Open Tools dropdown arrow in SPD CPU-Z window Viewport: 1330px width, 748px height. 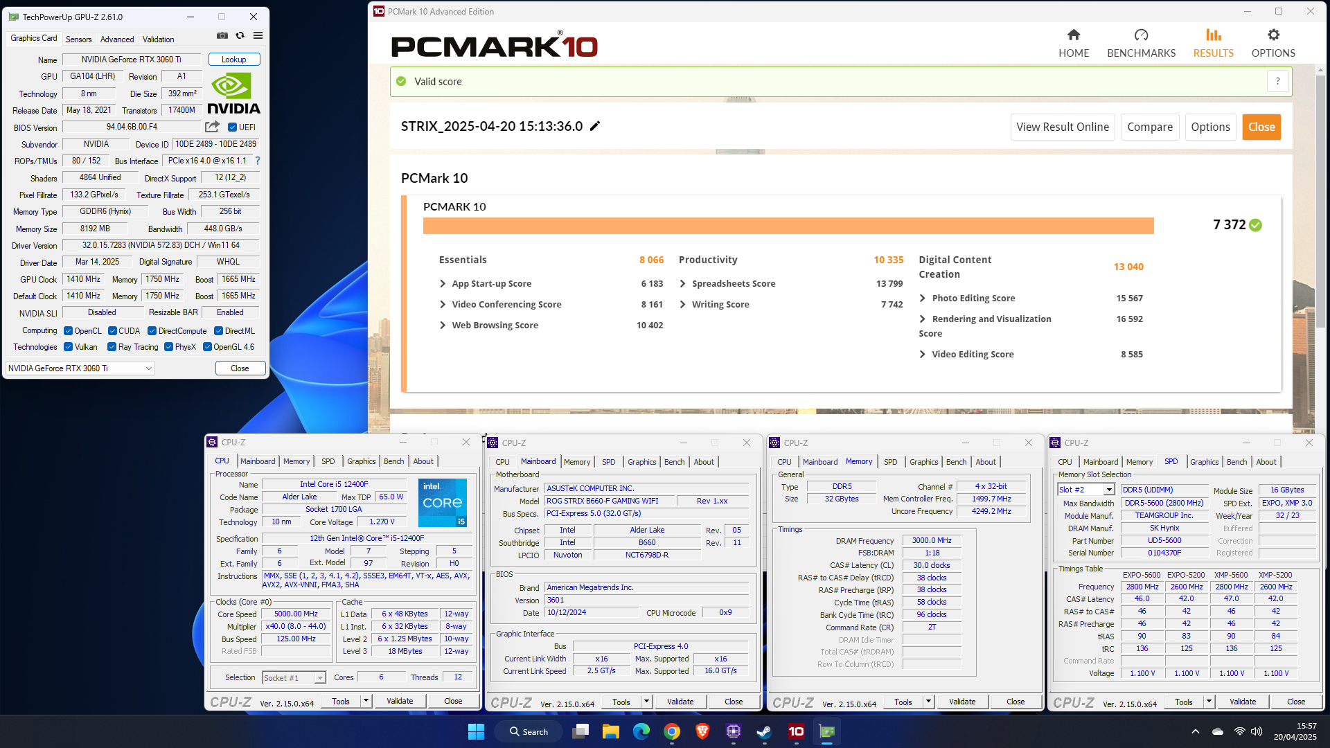click(1209, 702)
